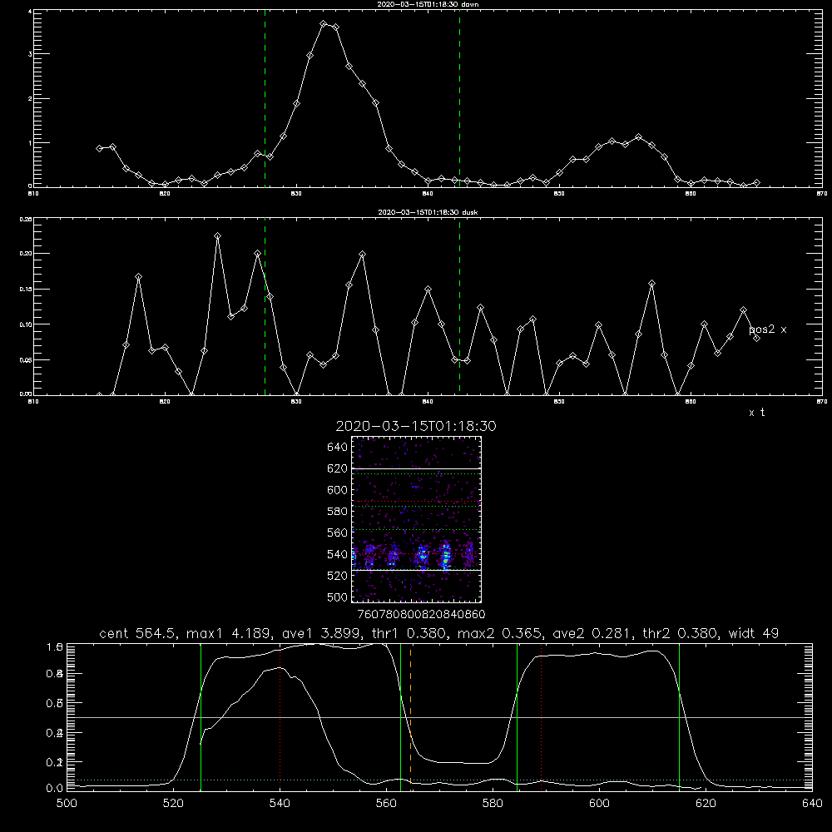Image resolution: width=832 pixels, height=832 pixels.
Task: Click the '620' y-axis label beside spectrogram image
Action: click(x=338, y=468)
